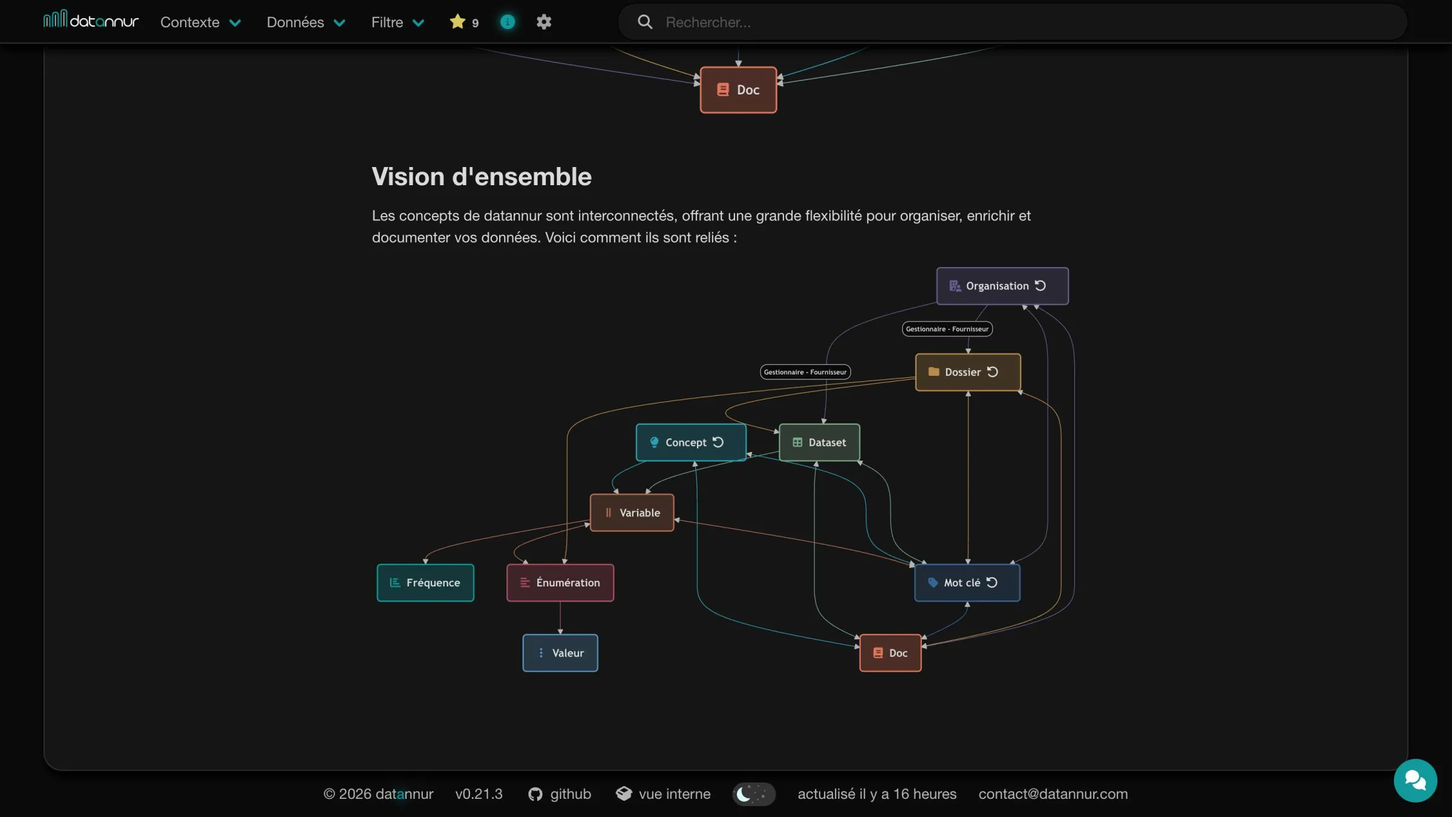1452x817 pixels.
Task: Click bottom Doc book icon
Action: (x=878, y=652)
